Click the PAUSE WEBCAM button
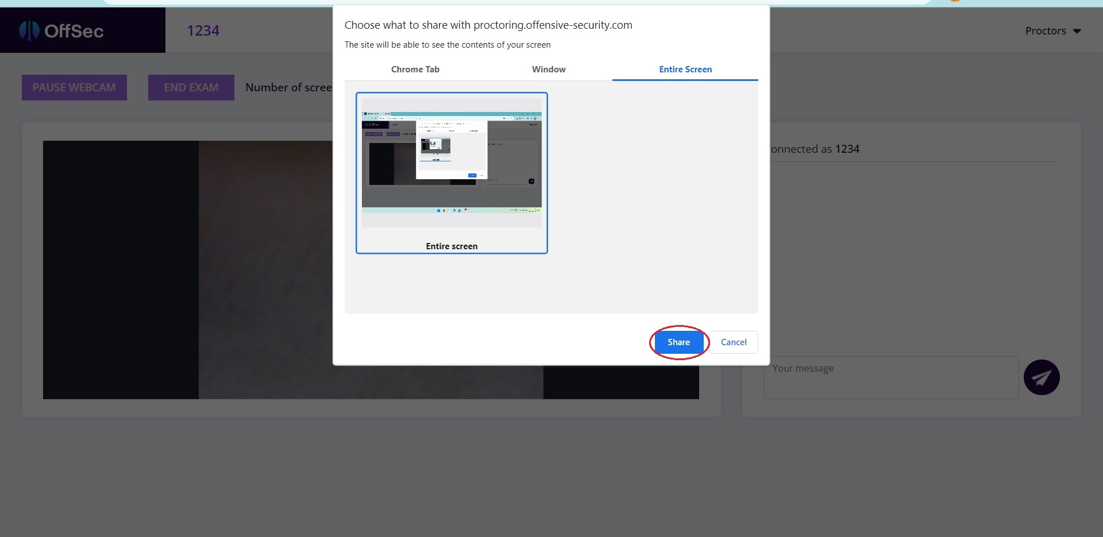Image resolution: width=1103 pixels, height=537 pixels. point(74,87)
